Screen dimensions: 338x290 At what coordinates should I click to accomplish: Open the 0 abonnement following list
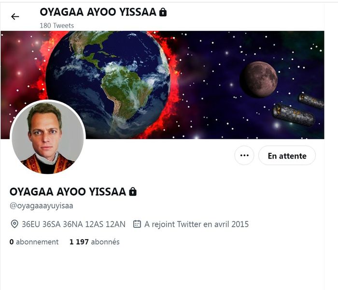pyautogui.click(x=34, y=242)
